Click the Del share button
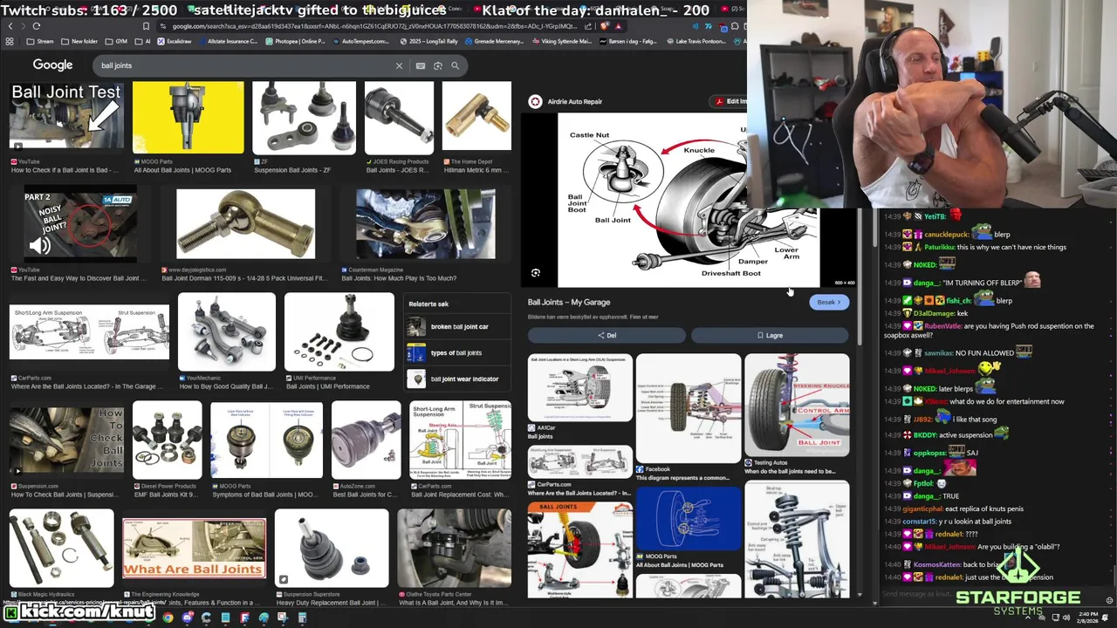This screenshot has height=628, width=1117. [x=606, y=335]
